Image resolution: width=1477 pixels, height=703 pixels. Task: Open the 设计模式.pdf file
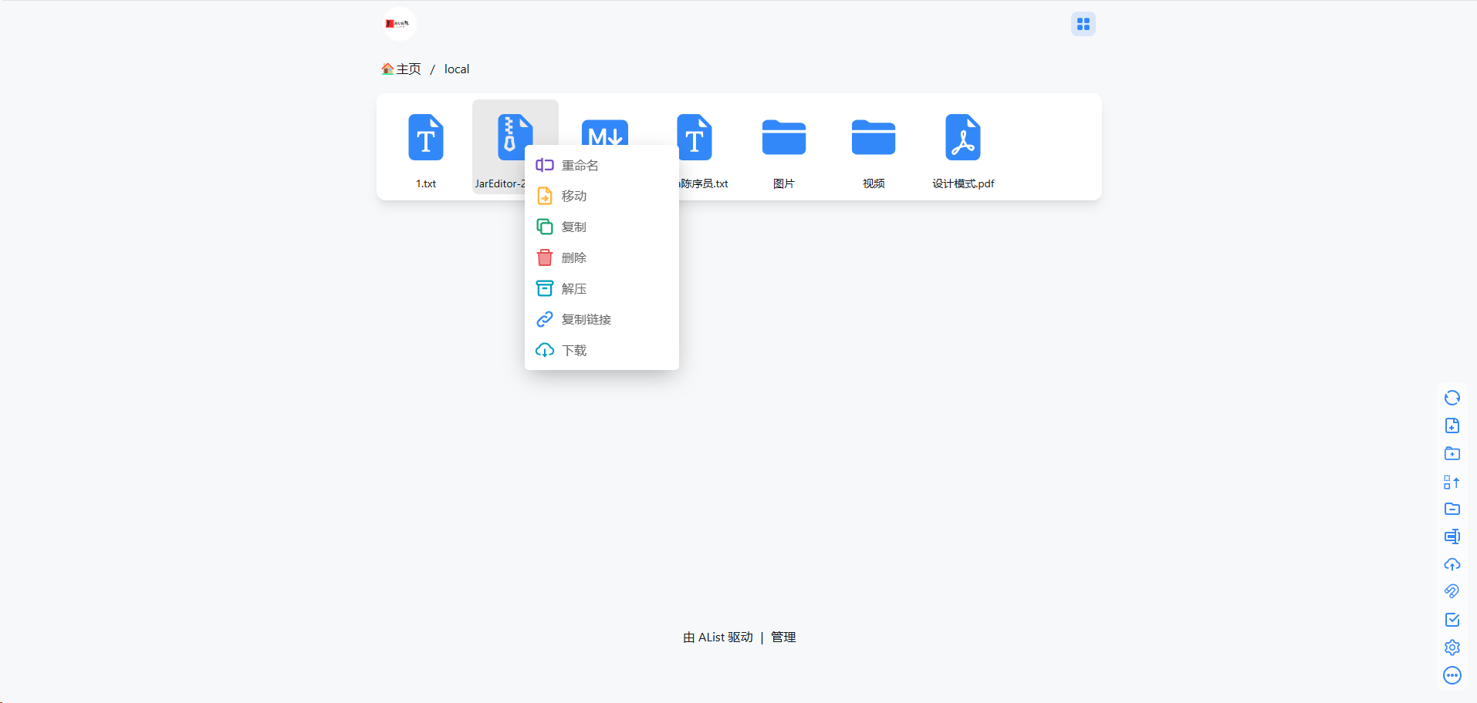pos(963,147)
